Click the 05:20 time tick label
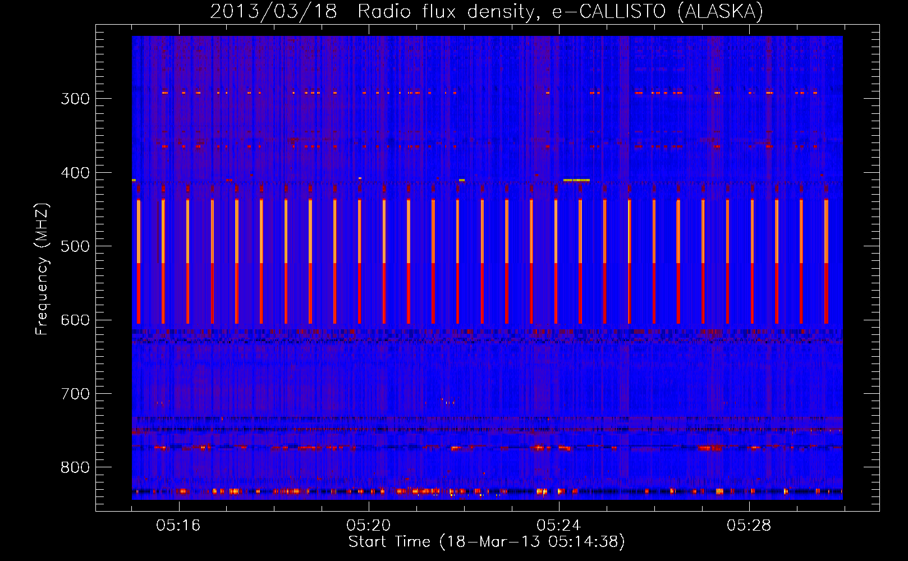908x561 pixels. [x=369, y=526]
